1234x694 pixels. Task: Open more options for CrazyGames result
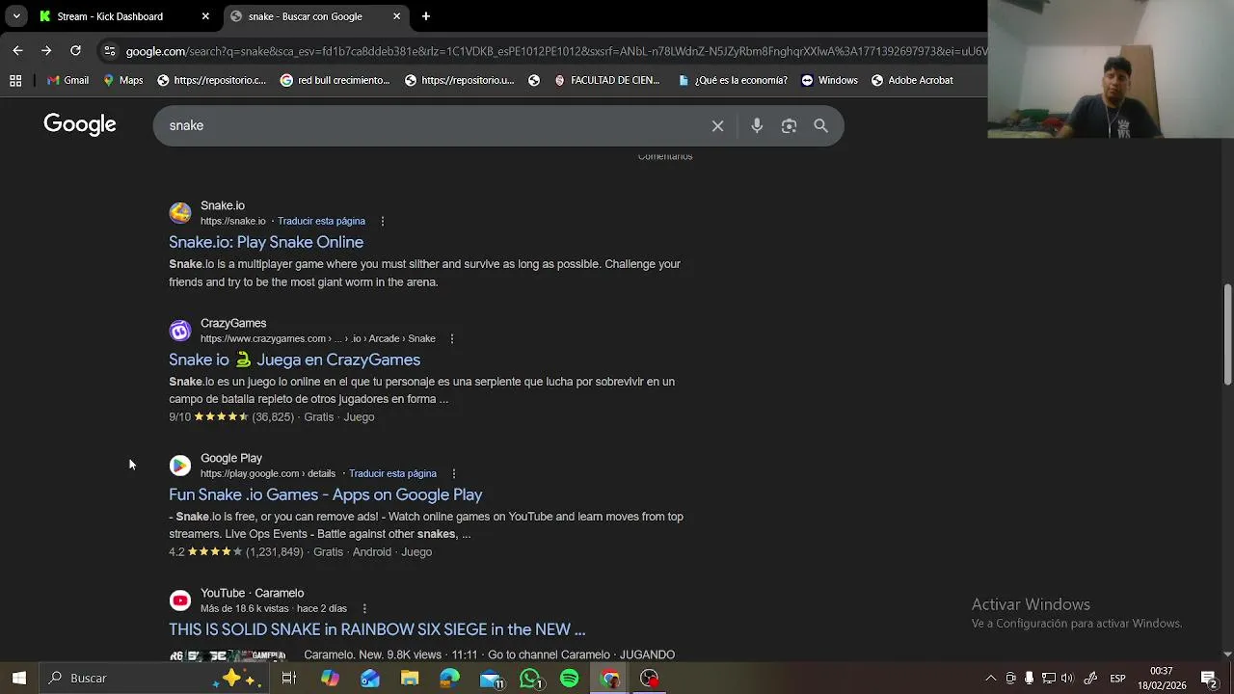pos(451,338)
